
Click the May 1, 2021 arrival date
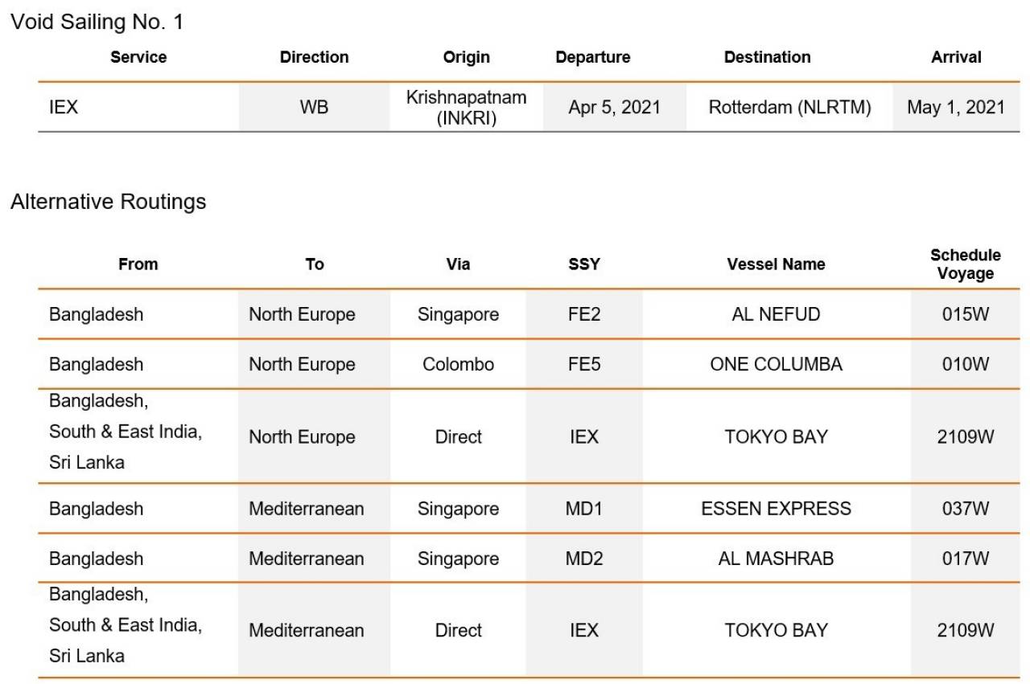point(955,107)
